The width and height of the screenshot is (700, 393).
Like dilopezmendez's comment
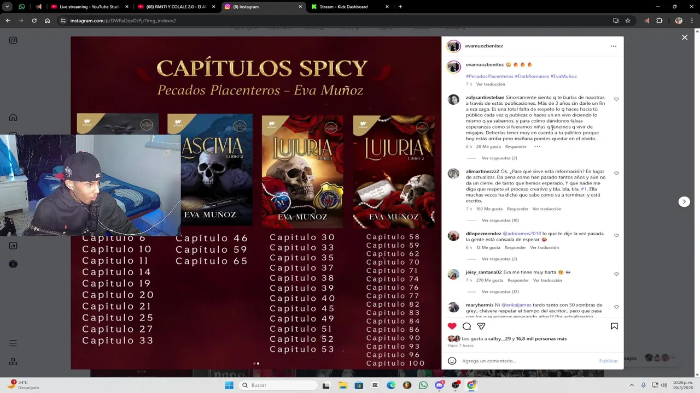coord(616,235)
